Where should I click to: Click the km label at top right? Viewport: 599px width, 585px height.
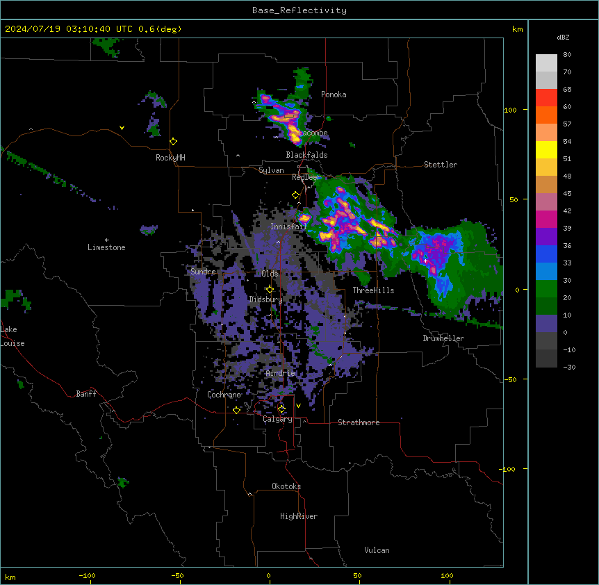[518, 29]
